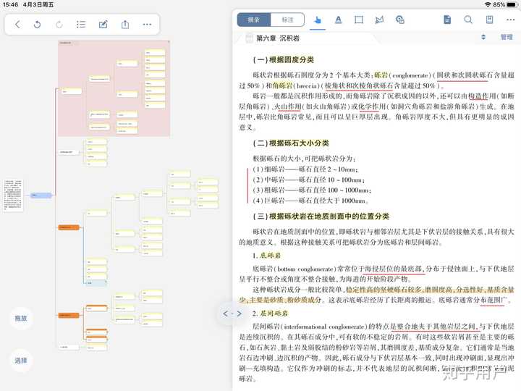Switch to 标注 annotation mode

[287, 20]
